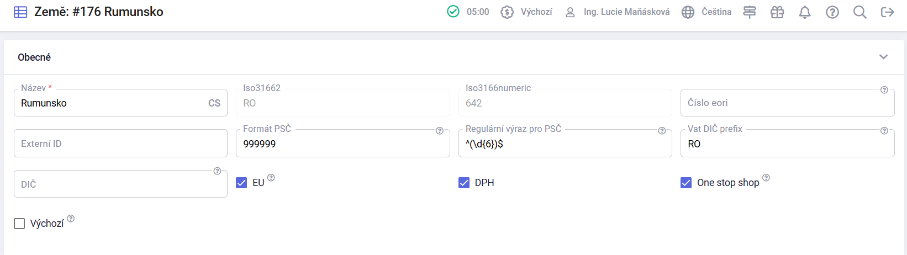
Task: Show help tooltip for Formát PSČ
Action: (440, 131)
